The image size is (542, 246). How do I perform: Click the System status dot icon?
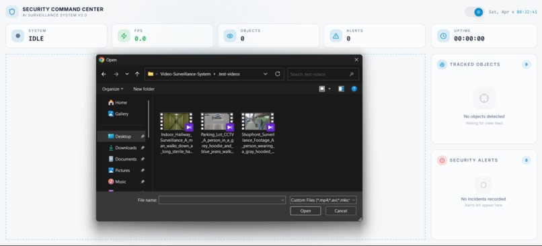(18, 36)
